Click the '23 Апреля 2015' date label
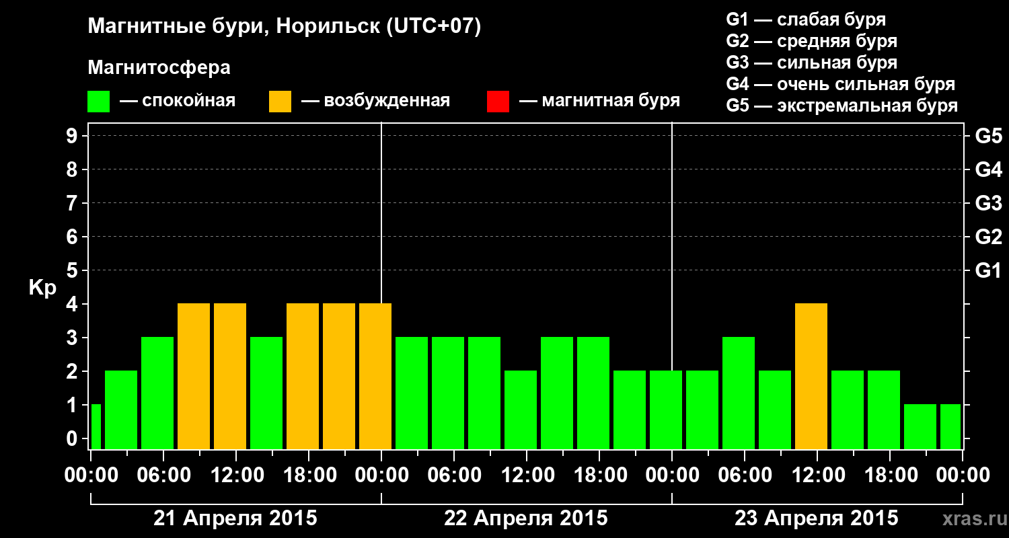This screenshot has height=538, width=1009. point(817,518)
